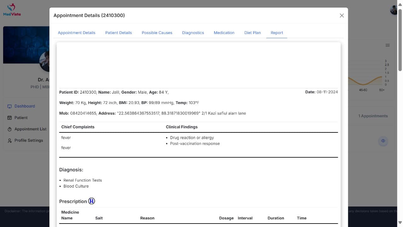
Task: Open the Medication tab
Action: click(x=224, y=33)
